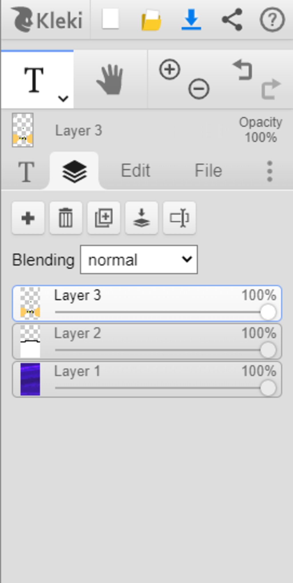Rename layer using the rename icon
This screenshot has height=583, width=293.
[179, 218]
